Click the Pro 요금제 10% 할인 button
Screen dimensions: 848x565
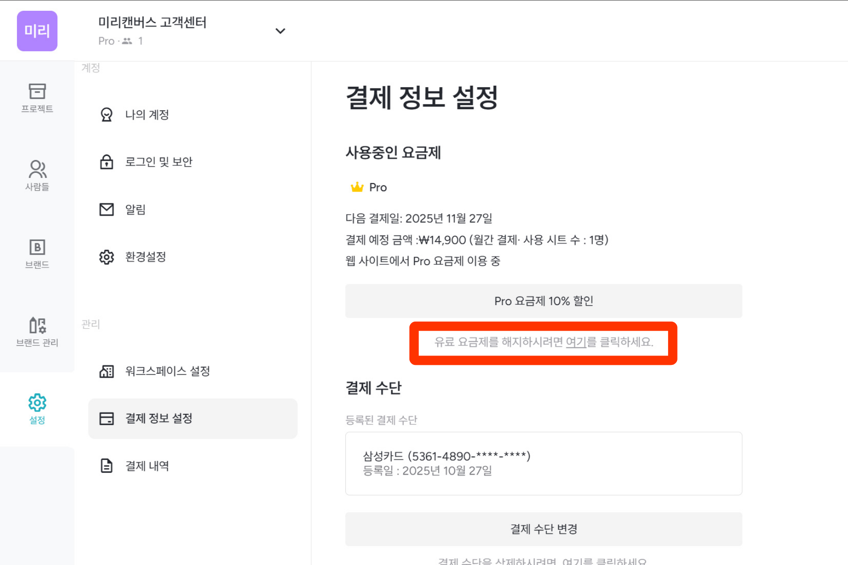(x=543, y=301)
